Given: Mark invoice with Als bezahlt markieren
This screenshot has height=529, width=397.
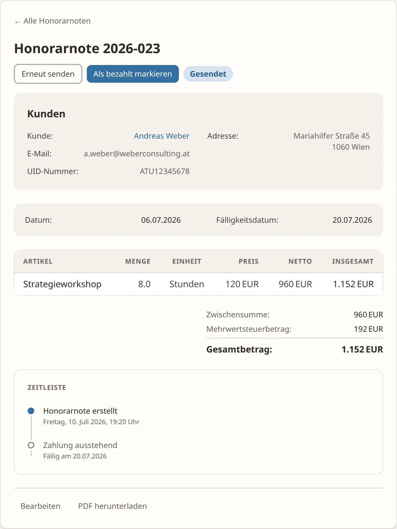Looking at the screenshot, I should (133, 74).
